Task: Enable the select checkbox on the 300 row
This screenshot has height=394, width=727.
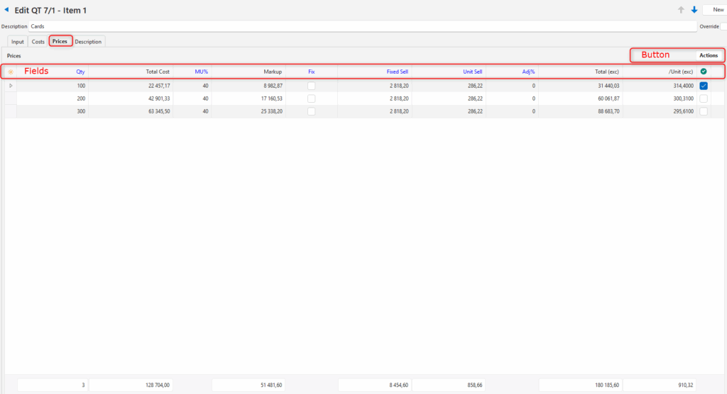Action: pyautogui.click(x=703, y=112)
